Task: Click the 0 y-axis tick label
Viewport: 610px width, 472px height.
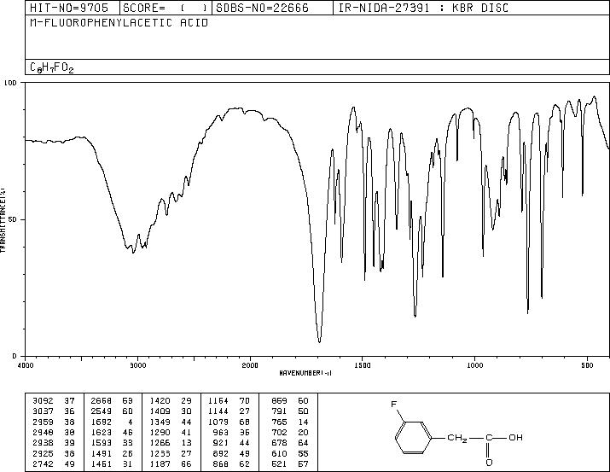Action: [15, 356]
